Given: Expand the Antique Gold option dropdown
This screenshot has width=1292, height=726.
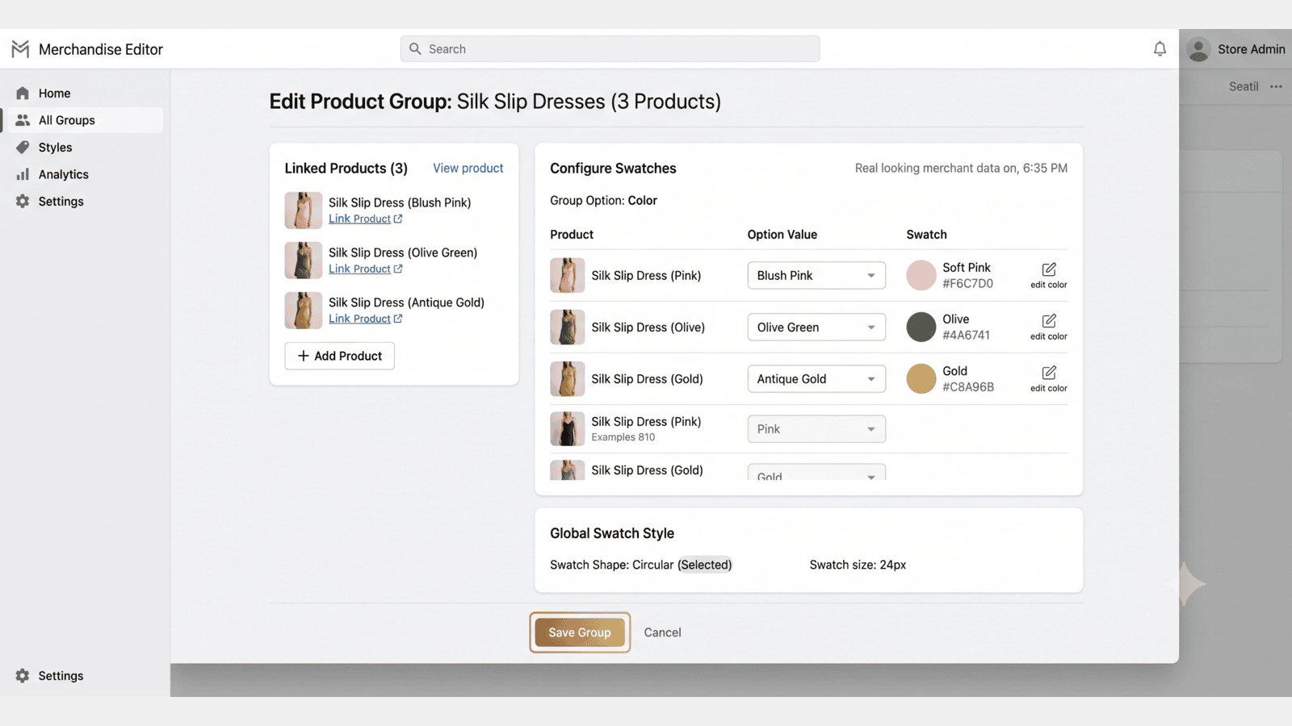Looking at the screenshot, I should pyautogui.click(x=816, y=378).
